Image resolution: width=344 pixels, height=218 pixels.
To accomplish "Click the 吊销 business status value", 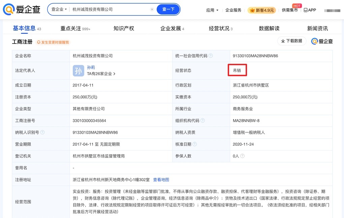I will pos(237,71).
